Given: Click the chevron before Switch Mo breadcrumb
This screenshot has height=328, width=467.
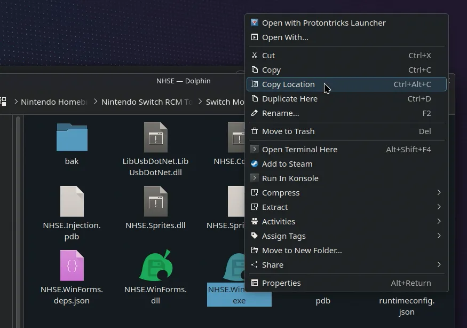Looking at the screenshot, I should pos(200,101).
